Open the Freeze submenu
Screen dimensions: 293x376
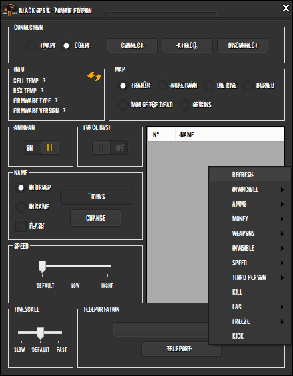pyautogui.click(x=250, y=321)
